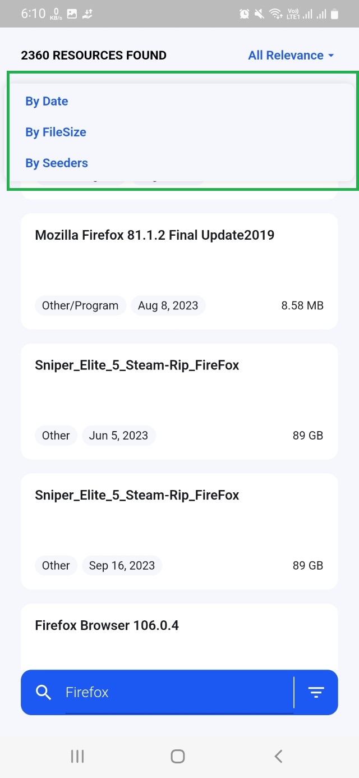Focus the Firefox search text field
Screen dimensions: 359x778
pyautogui.click(x=178, y=692)
